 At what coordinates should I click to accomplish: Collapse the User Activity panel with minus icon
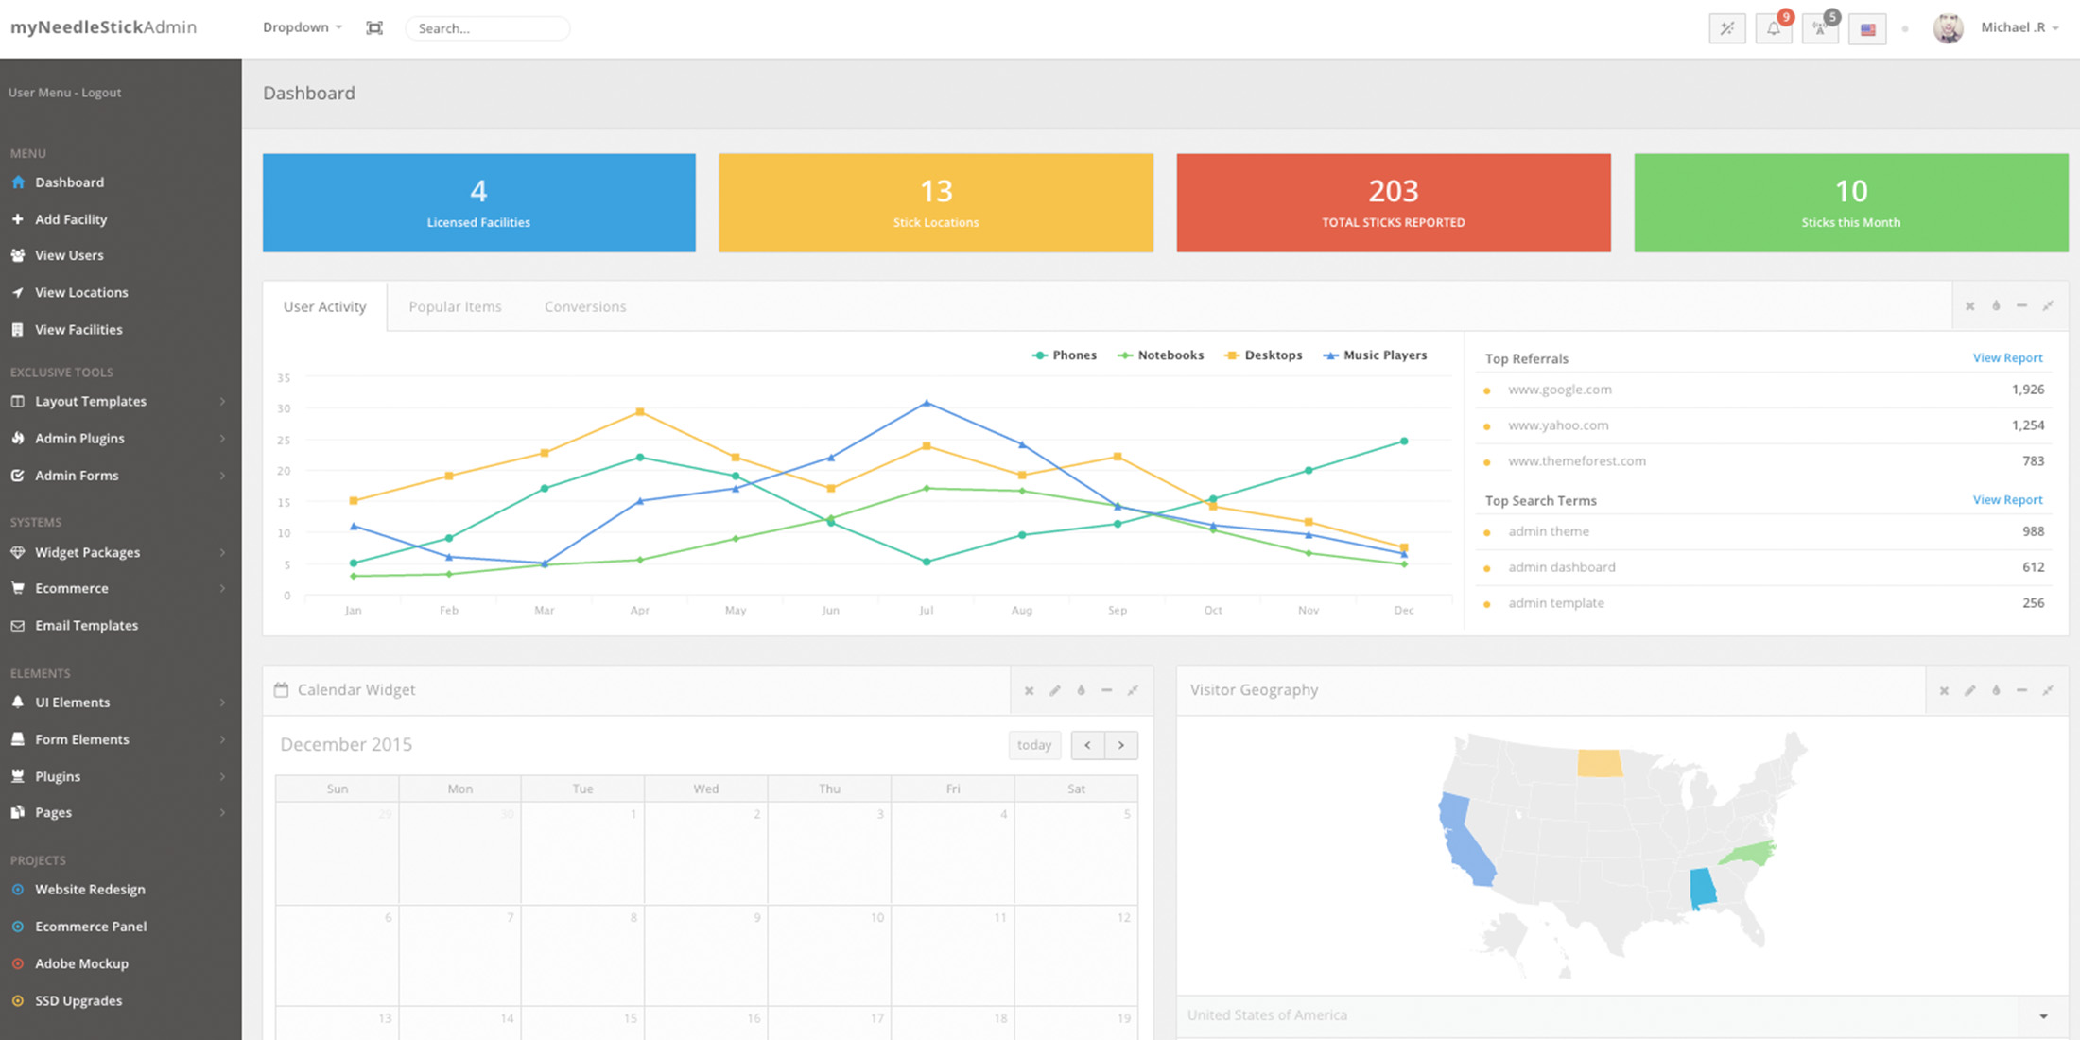[x=2021, y=306]
